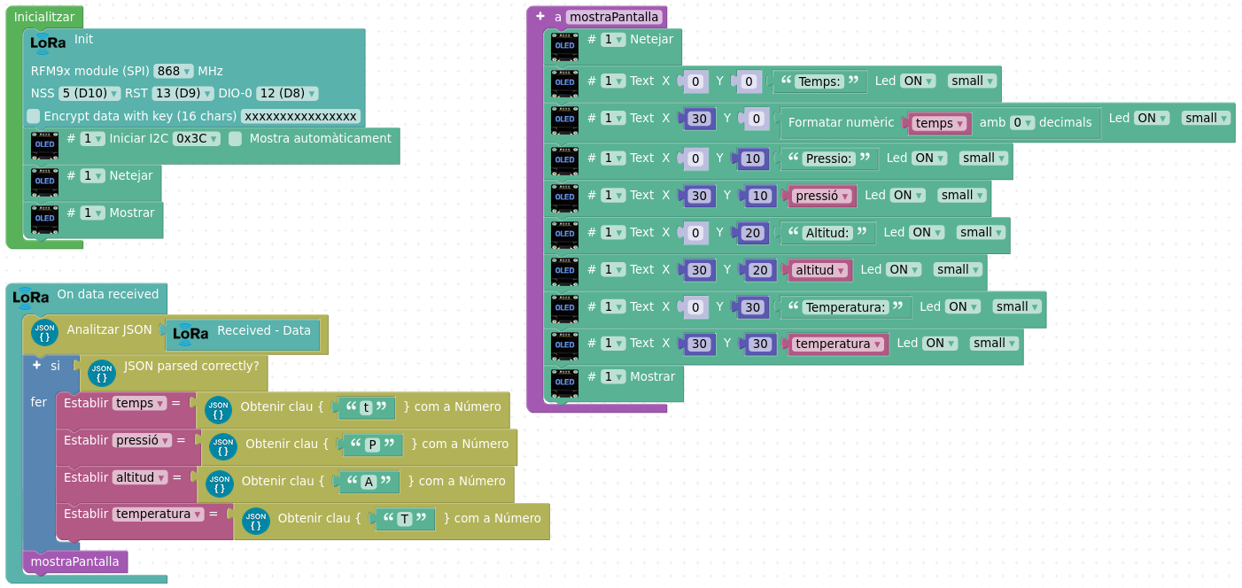Click the LoRa icon on the Init block
The height and width of the screenshot is (588, 1242).
tap(48, 42)
